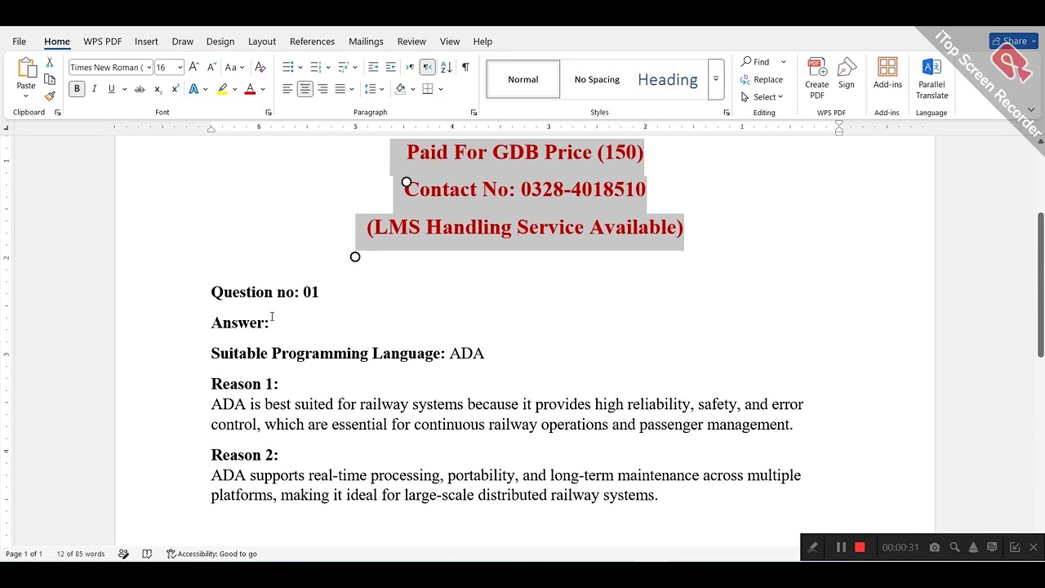Apply subscript formatting

(158, 89)
